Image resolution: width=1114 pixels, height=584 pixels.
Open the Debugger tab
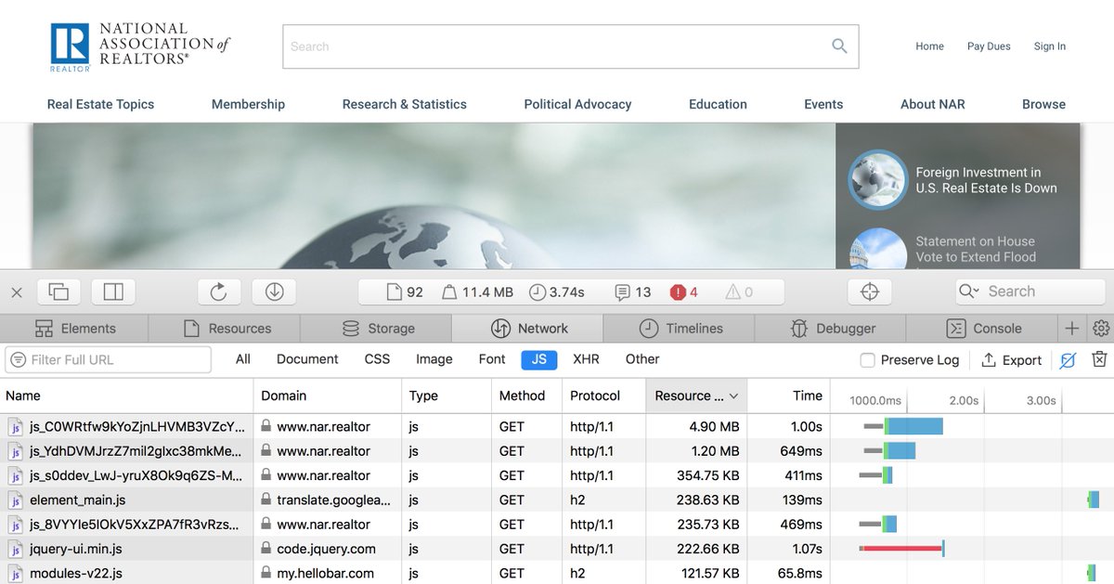click(832, 329)
